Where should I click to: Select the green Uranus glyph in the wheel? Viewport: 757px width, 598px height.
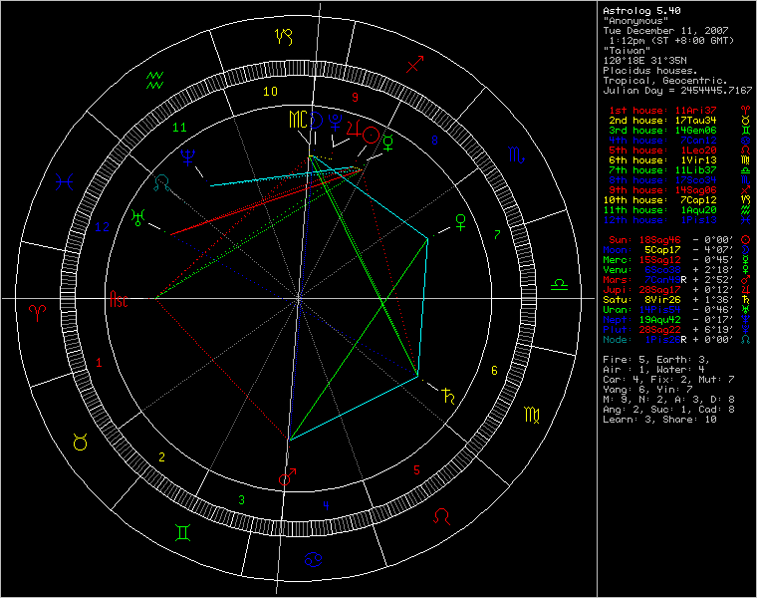click(138, 218)
